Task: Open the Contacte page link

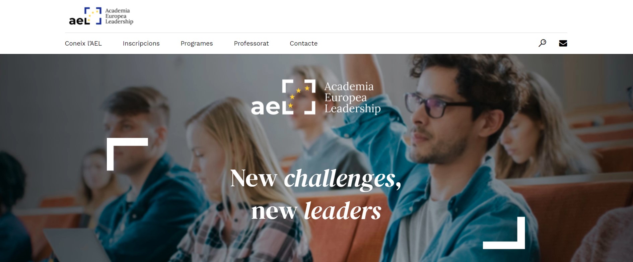Action: pos(303,44)
